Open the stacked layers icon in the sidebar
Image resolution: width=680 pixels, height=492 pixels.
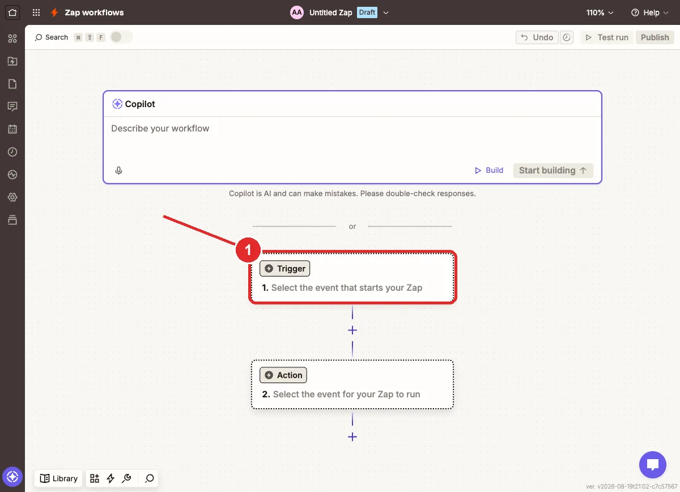[12, 220]
